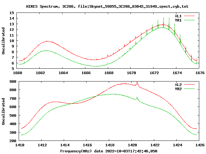
Task: Click the 1426 x-axis tick label
Action: 200,145
